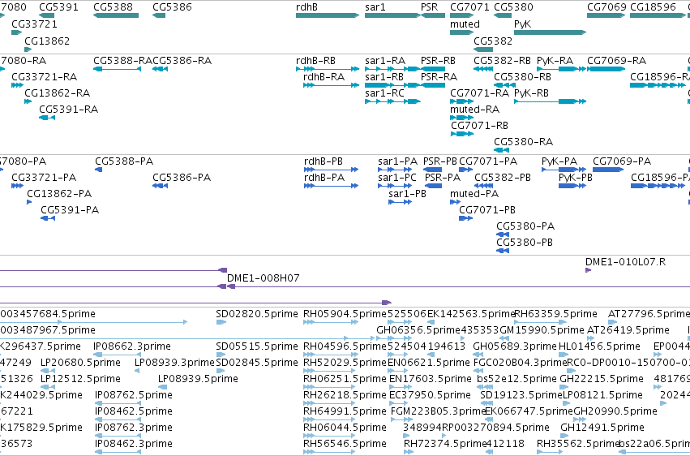Click the CG7071-RA transcript label
Screen dimensions: 690x456
[479, 92]
